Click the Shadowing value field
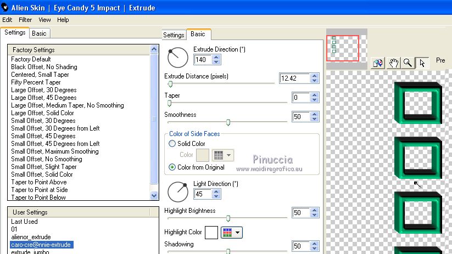 tap(301, 246)
